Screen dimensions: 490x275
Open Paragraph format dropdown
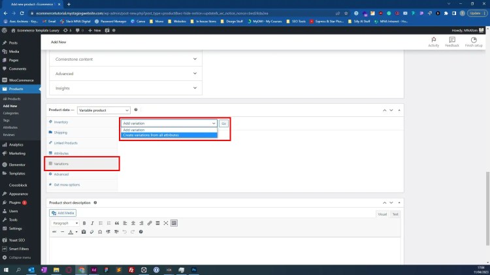tap(65, 223)
